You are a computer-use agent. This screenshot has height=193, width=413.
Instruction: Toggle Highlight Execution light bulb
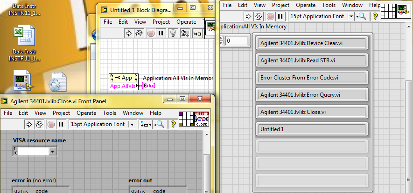tap(173, 33)
